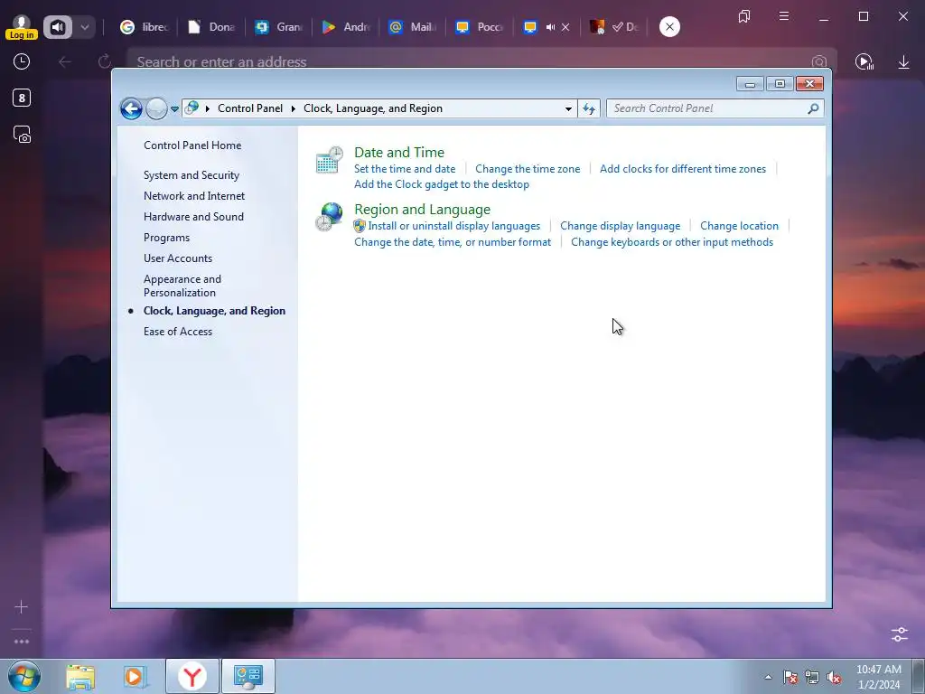Screen dimensions: 925x694
Task: Open Ease of Access category
Action: pos(178,332)
